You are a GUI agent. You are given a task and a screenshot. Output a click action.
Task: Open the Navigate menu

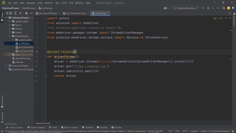coord(31,3)
